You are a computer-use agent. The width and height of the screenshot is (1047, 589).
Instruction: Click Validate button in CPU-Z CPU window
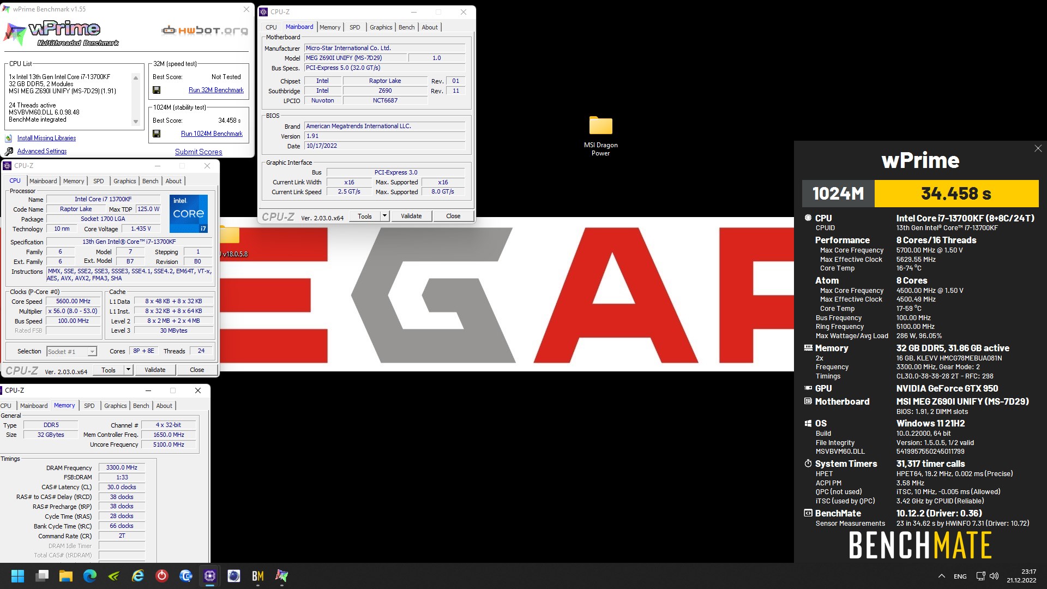(155, 370)
